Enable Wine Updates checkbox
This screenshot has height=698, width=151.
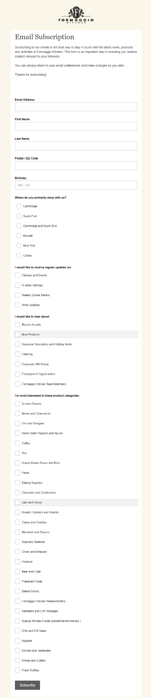(x=18, y=305)
